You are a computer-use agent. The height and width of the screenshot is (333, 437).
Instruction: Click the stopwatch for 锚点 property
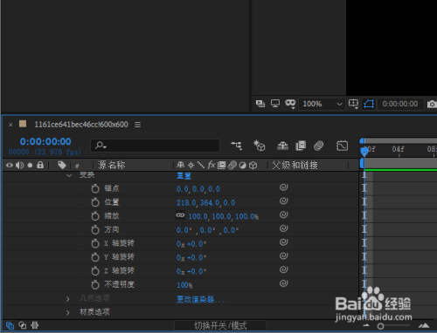click(95, 188)
